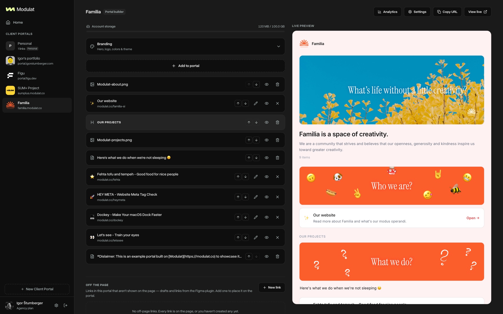This screenshot has height=314, width=503.
Task: Edit the Fehta tofu and tempeh link
Action: pos(256,177)
